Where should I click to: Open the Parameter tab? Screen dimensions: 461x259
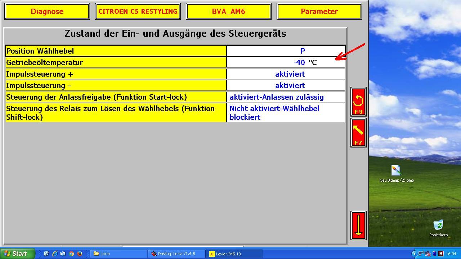click(x=319, y=12)
